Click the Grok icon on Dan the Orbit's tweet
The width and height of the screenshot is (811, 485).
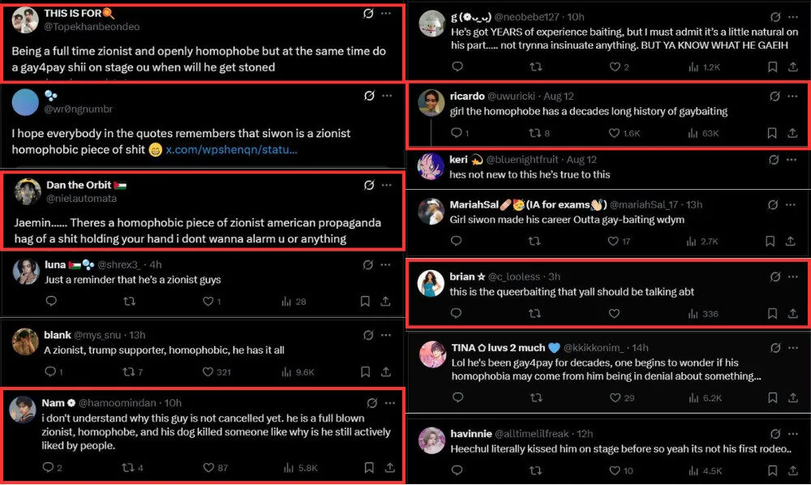pos(368,186)
